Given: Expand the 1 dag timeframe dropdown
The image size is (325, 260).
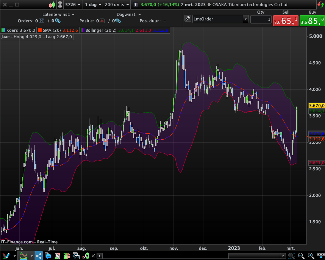Looking at the screenshot, I should point(92,5).
